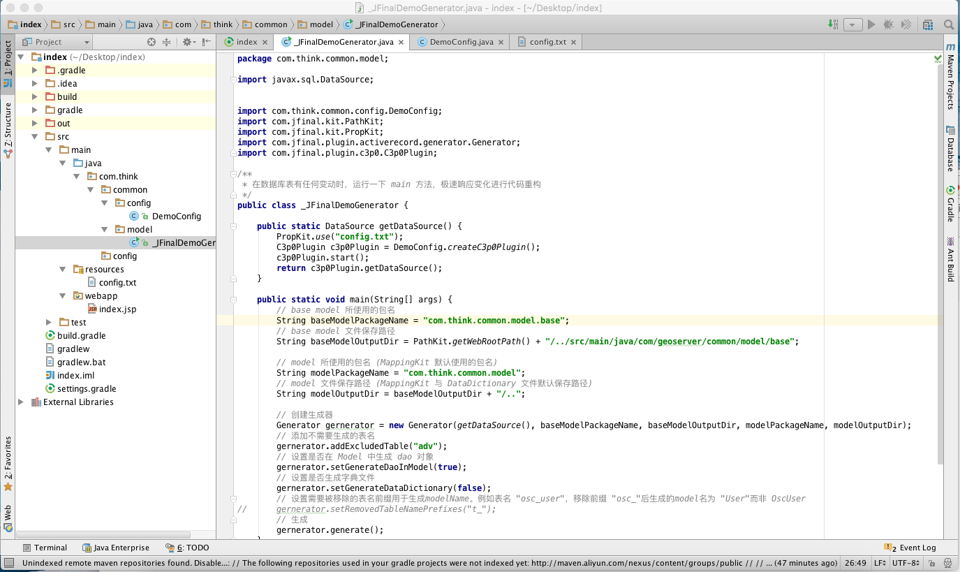The height and width of the screenshot is (572, 960).
Task: Toggle the tool window buttons in bottom-left corner
Action: [x=10, y=563]
